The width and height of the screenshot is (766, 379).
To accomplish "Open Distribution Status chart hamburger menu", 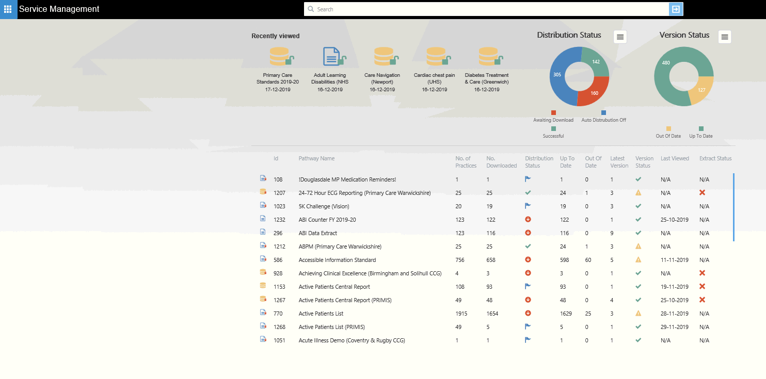I will coord(620,37).
